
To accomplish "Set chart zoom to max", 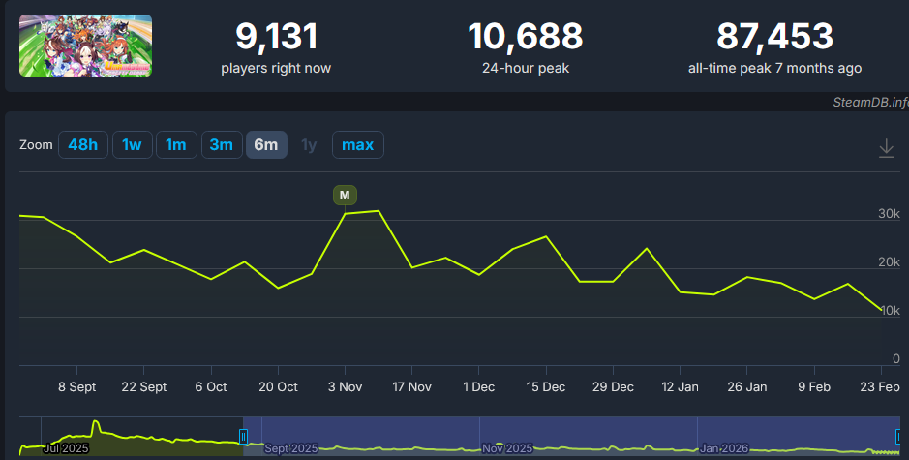I will pyautogui.click(x=357, y=145).
